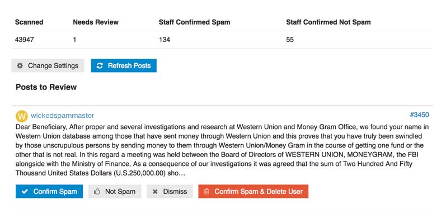Image resolution: width=446 pixels, height=209 pixels.
Task: Click the checkmark icon on Confirm Spam
Action: coord(25,192)
